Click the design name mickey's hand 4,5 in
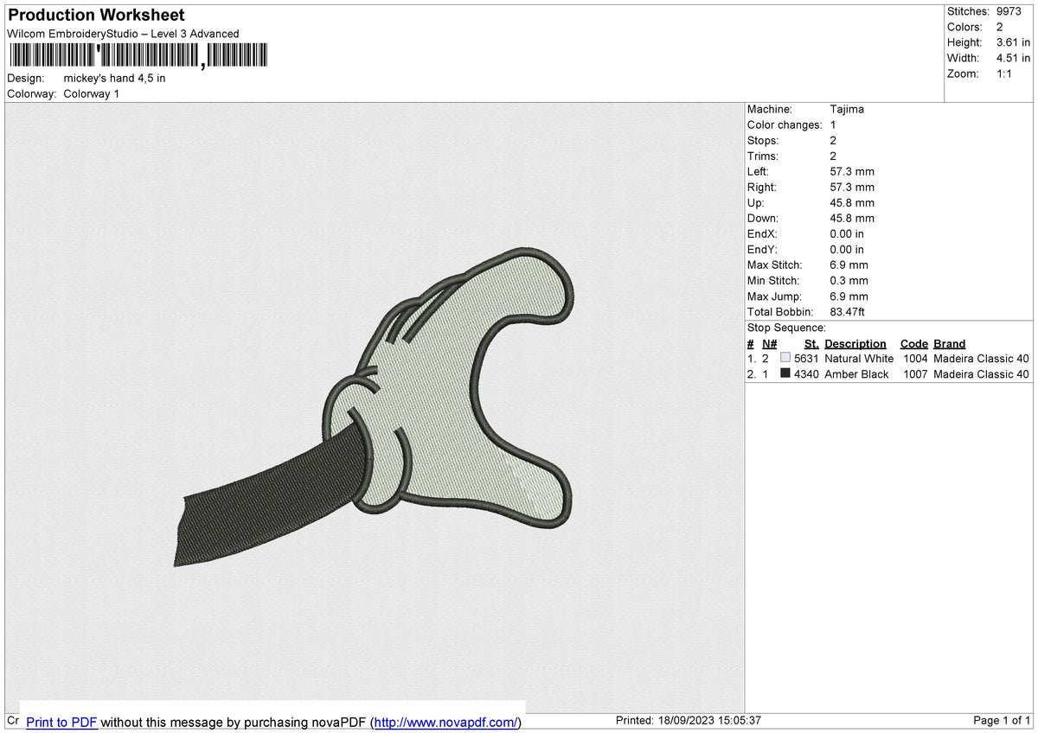The width and height of the screenshot is (1038, 733). 115,79
